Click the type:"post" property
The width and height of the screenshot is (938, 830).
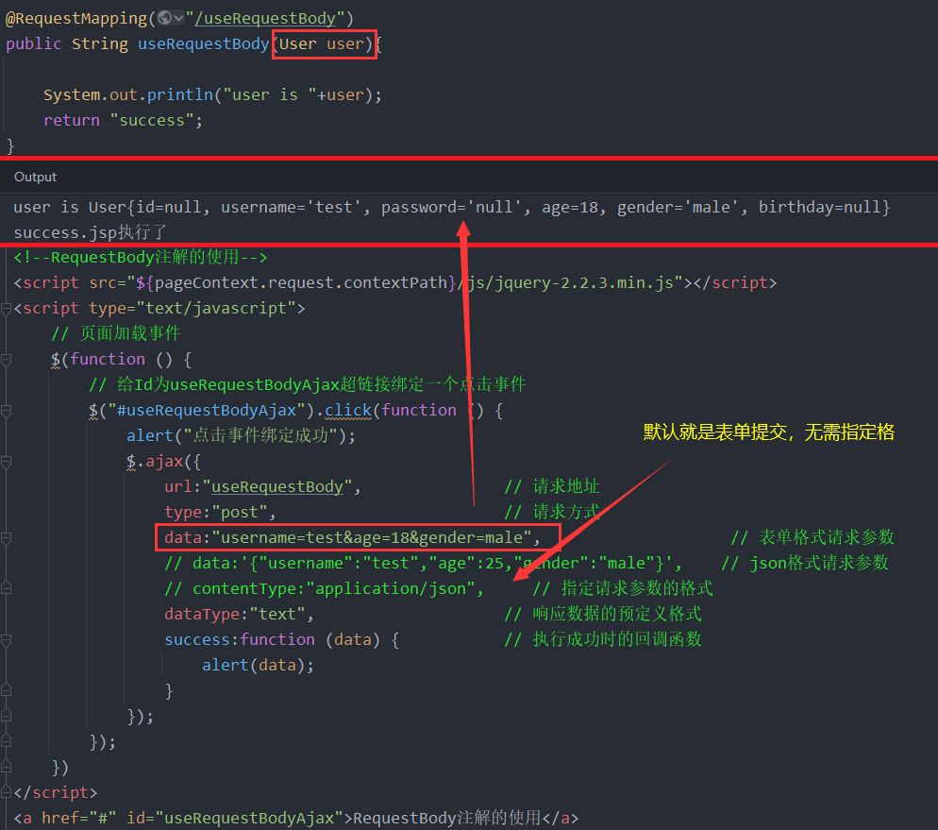point(220,512)
